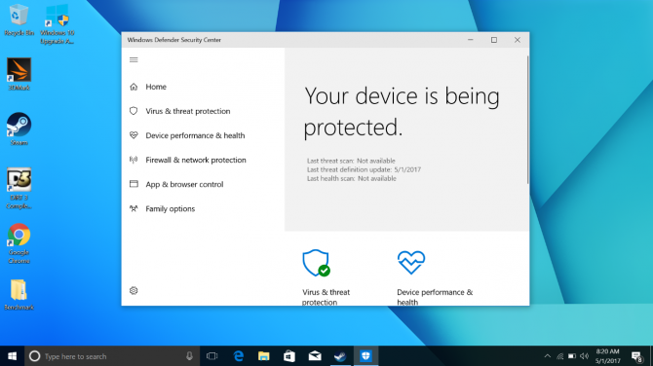
Task: Launch Microsoft Edge from taskbar
Action: pyautogui.click(x=239, y=356)
